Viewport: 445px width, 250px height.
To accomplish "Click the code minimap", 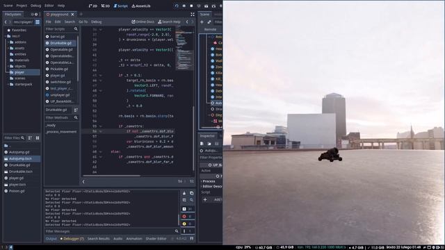I will click(x=184, y=48).
